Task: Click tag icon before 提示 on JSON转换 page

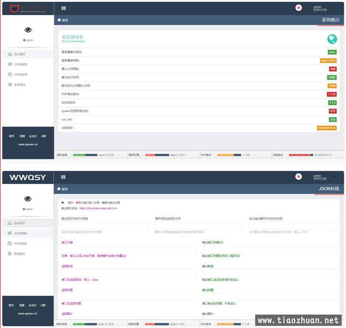Action: click(x=63, y=203)
